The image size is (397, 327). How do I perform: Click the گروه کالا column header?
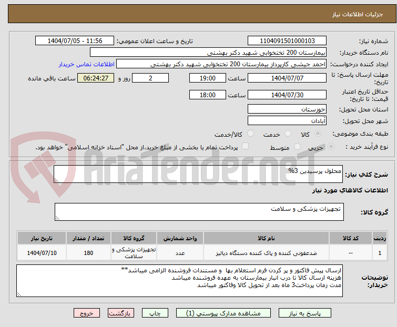coord(134,238)
